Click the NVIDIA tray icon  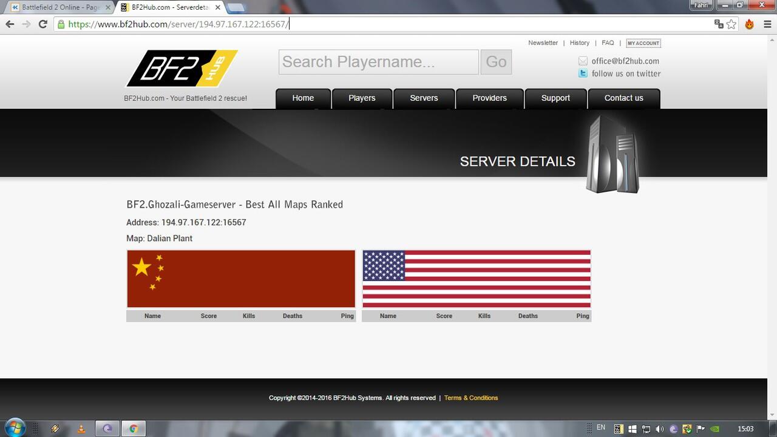pos(716,429)
